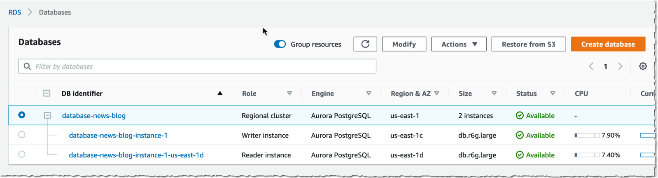Viewport: 658px width, 178px height.
Task: Click the Engine column sort arrow
Action: [369, 94]
